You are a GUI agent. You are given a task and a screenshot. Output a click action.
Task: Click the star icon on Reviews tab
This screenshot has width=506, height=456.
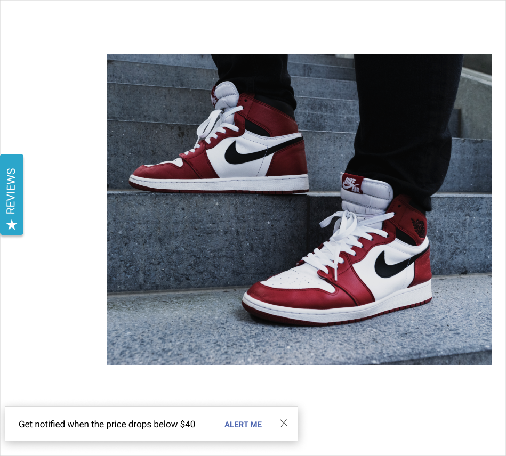pyautogui.click(x=12, y=225)
